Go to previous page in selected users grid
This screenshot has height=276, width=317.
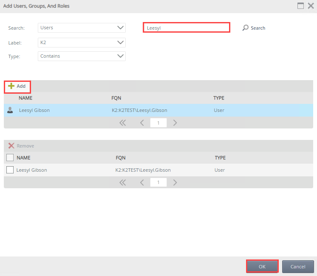(x=142, y=183)
